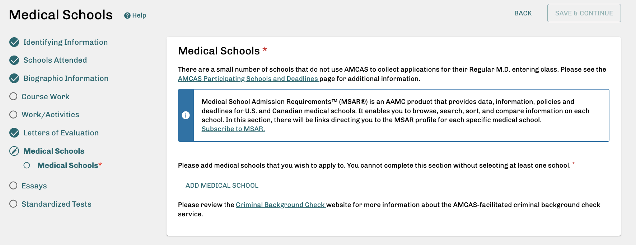Click the checkmark icon for Letters of Evaluation
This screenshot has height=245, width=636.
coord(14,133)
